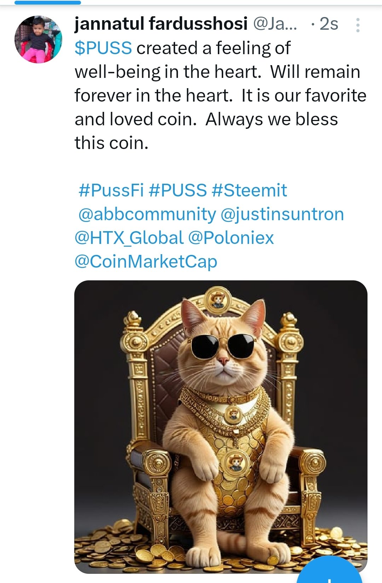Image resolution: width=382 pixels, height=583 pixels.
Task: Tap the blue active tab indicator bar
Action: click(47, 2)
